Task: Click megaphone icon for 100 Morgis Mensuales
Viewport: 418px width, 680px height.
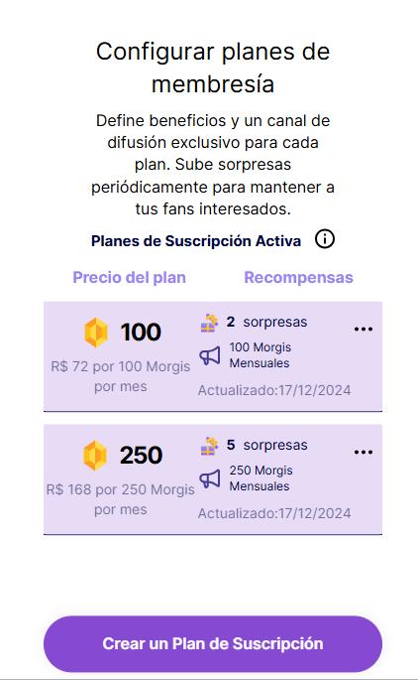Action: (x=210, y=356)
